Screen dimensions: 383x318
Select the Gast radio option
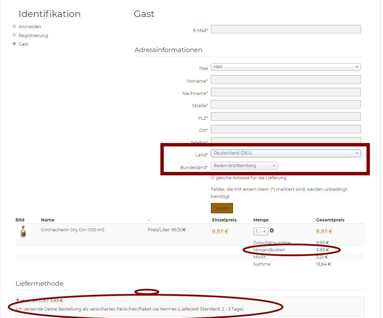point(14,44)
